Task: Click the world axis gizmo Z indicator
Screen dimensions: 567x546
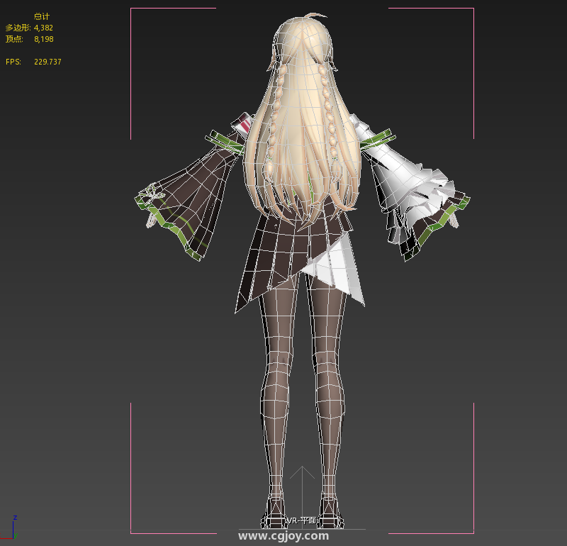Action: [14, 519]
